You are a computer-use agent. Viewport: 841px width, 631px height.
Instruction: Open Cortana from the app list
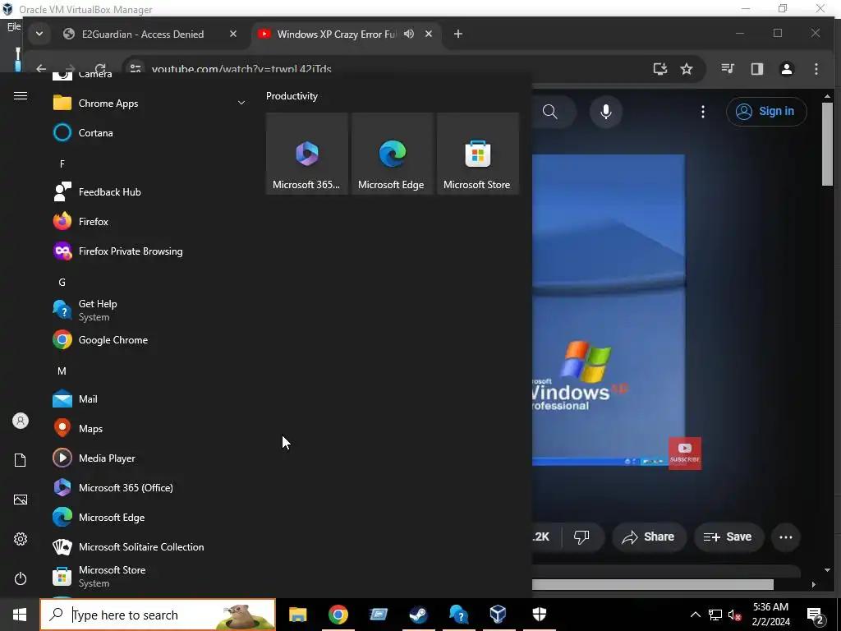(x=95, y=132)
